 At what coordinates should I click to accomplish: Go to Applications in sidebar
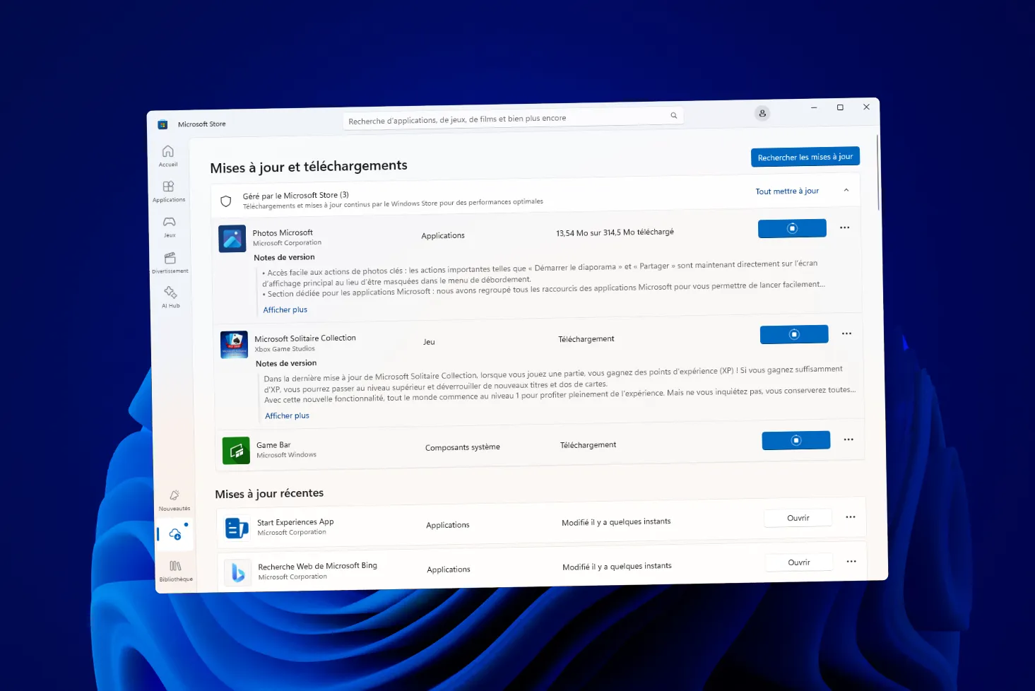pyautogui.click(x=169, y=191)
